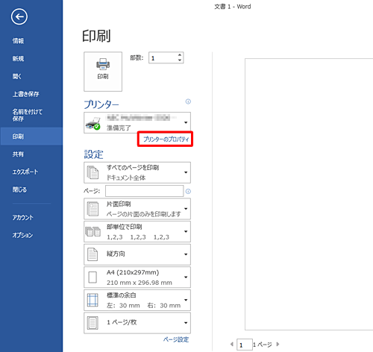
Task: Open the 縦方向 orientation dropdown
Action: (137, 254)
